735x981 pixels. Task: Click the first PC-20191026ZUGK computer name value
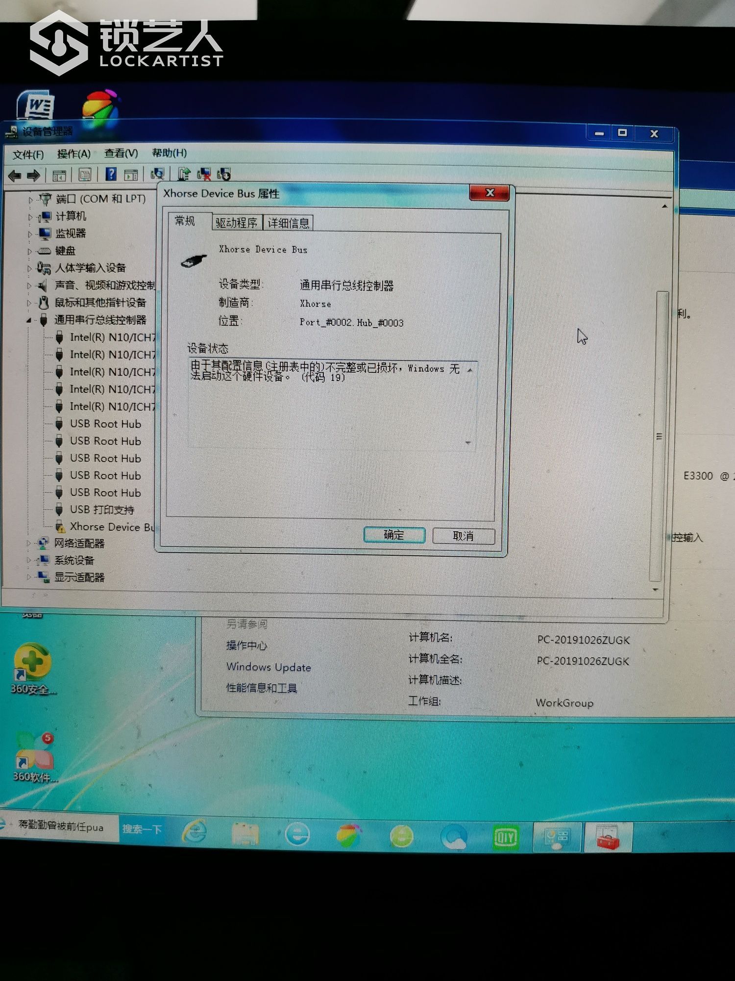583,640
